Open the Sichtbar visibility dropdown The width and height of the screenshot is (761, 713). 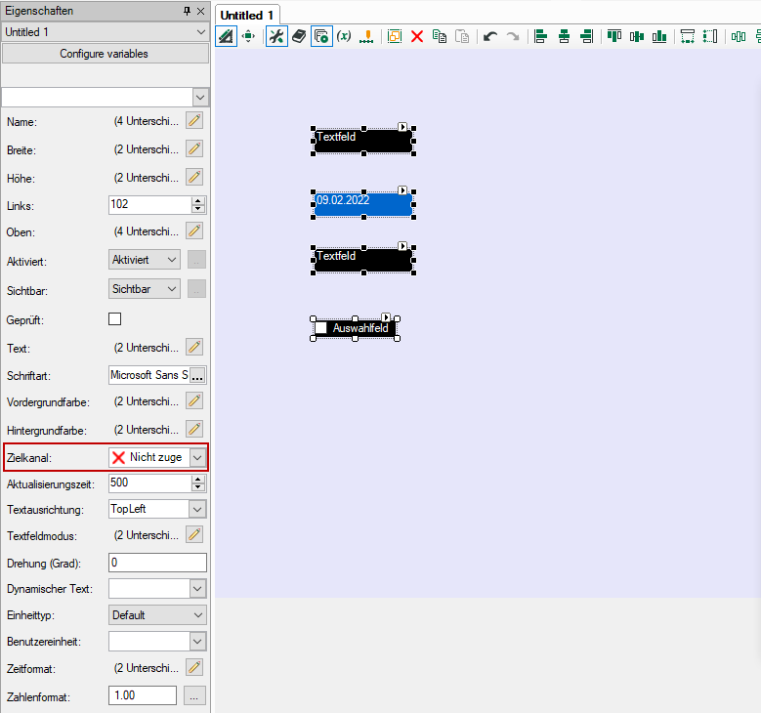click(x=172, y=289)
